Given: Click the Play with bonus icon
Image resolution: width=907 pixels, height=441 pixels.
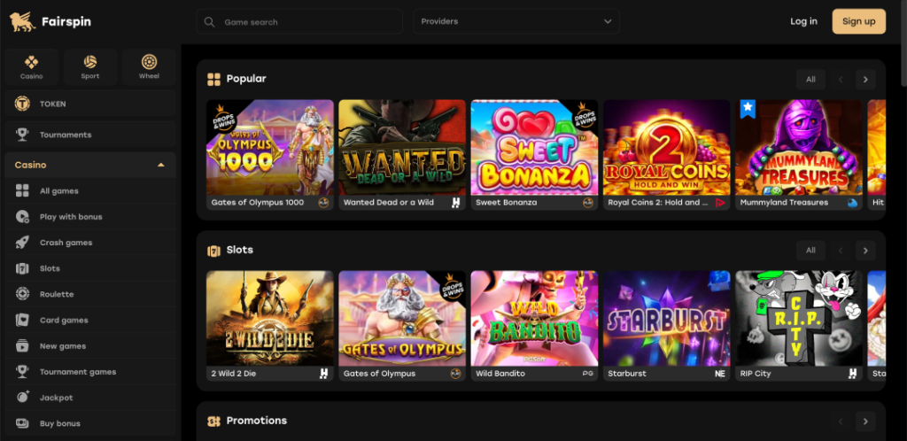Looking at the screenshot, I should tap(22, 217).
